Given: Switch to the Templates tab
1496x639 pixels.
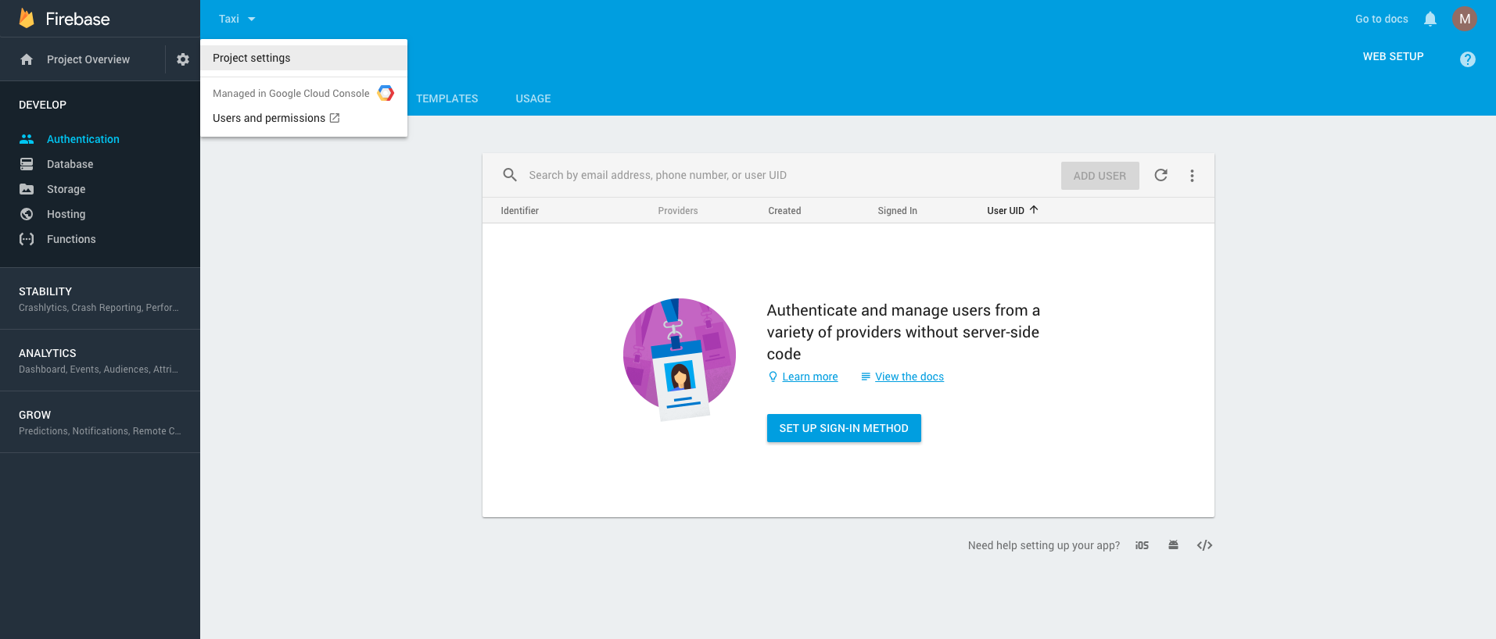Looking at the screenshot, I should tap(447, 98).
